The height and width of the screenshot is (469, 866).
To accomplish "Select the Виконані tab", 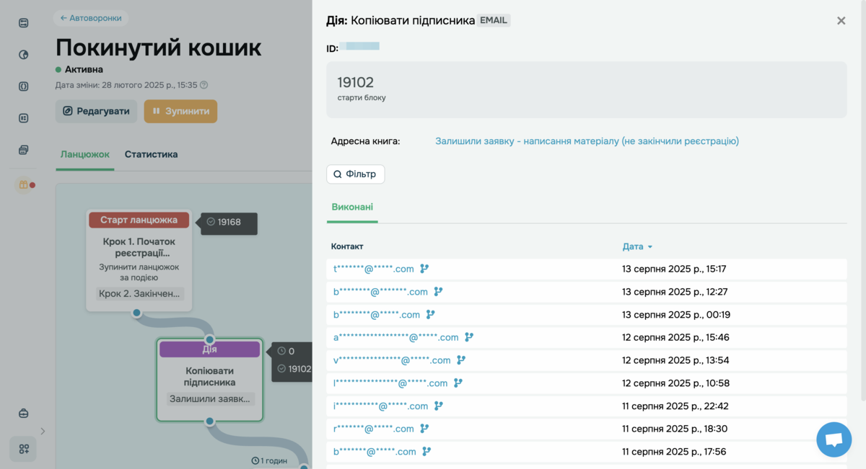I will pyautogui.click(x=352, y=207).
